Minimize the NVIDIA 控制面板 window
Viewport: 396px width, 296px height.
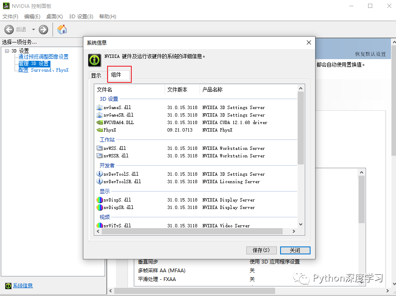(351, 6)
